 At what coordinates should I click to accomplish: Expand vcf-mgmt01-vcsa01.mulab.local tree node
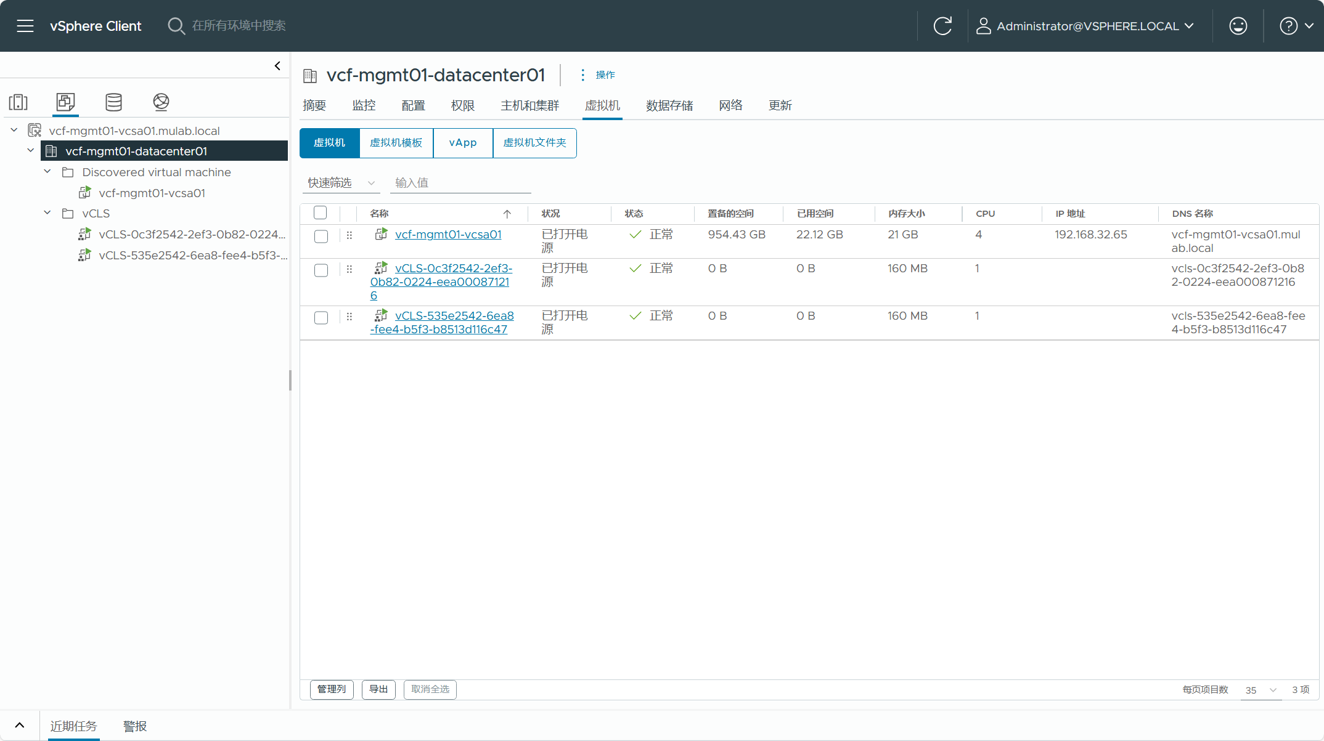pos(13,130)
